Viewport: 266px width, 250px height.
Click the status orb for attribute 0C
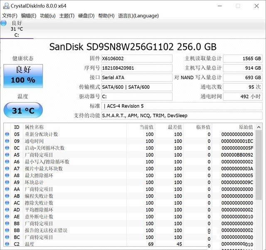point(7,148)
